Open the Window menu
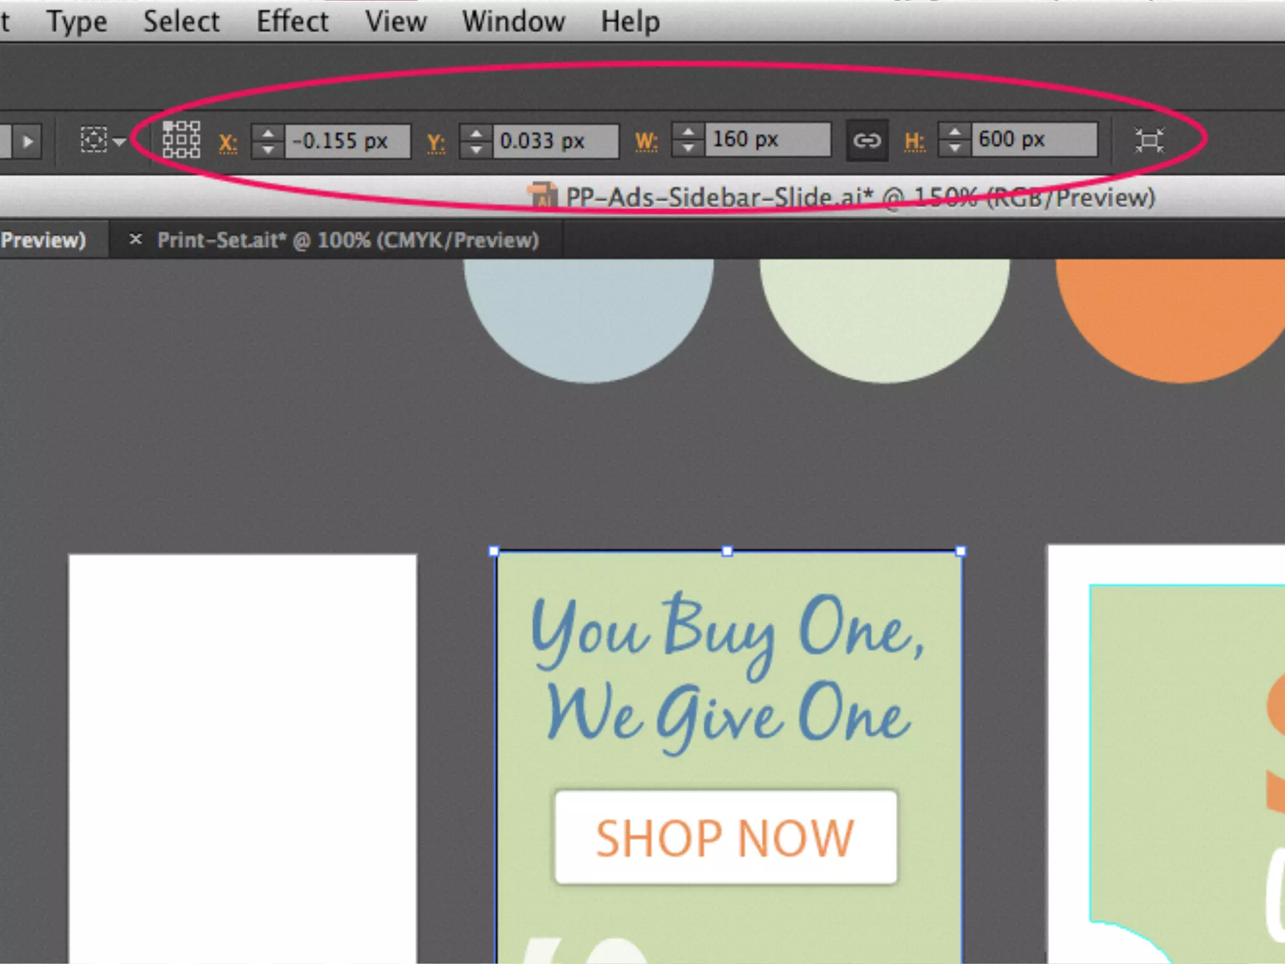Image resolution: width=1285 pixels, height=964 pixels. pos(513,21)
